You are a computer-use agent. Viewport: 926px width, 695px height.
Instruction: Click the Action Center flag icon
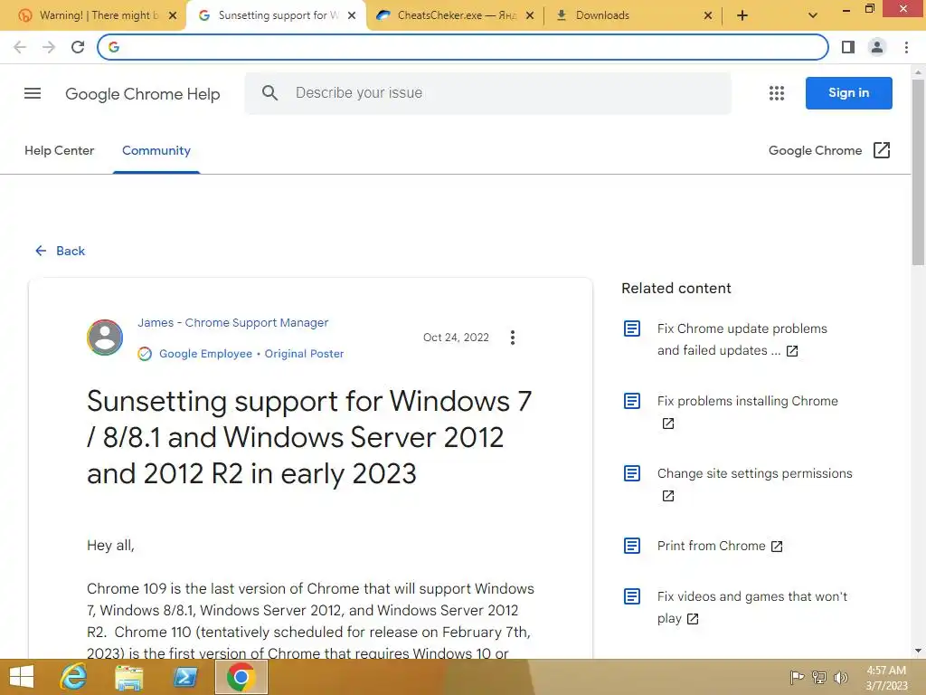pyautogui.click(x=797, y=677)
